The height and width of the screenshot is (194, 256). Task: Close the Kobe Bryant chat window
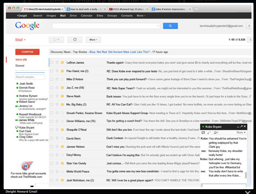245,126
